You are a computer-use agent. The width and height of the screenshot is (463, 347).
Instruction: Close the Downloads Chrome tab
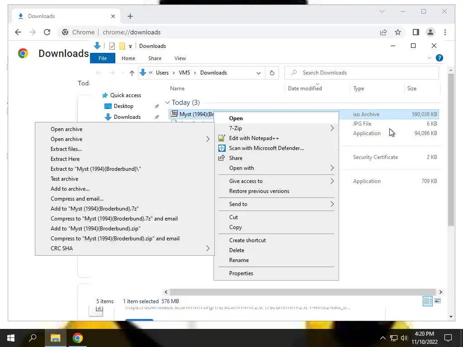pyautogui.click(x=113, y=16)
